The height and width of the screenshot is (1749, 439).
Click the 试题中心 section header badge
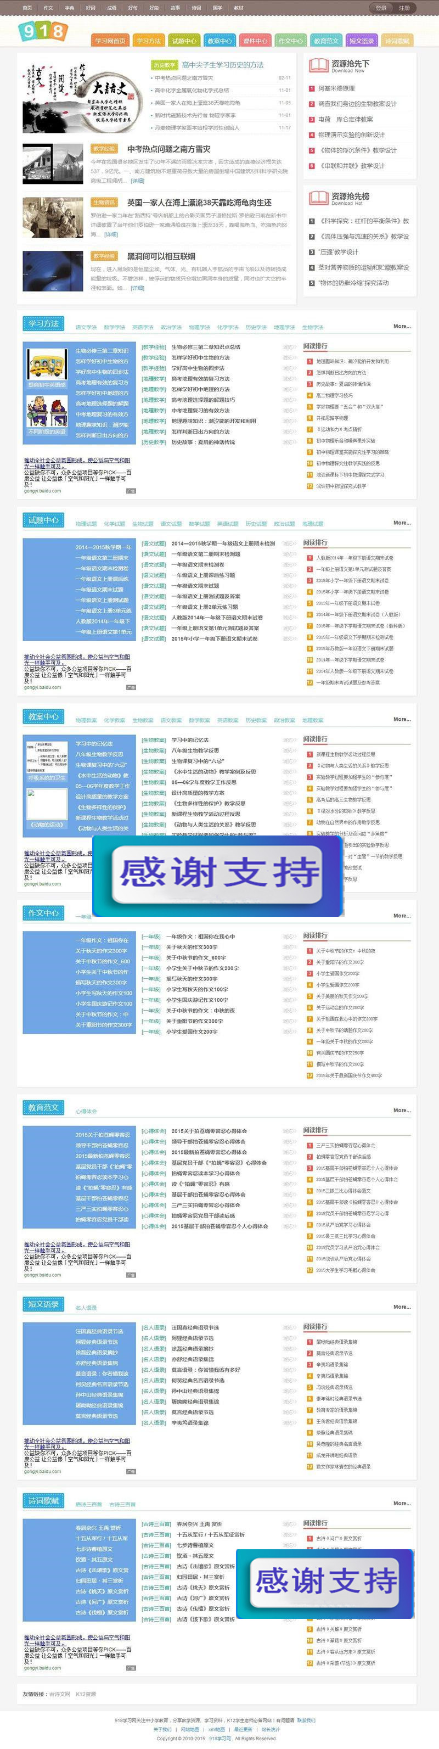pos(43,520)
